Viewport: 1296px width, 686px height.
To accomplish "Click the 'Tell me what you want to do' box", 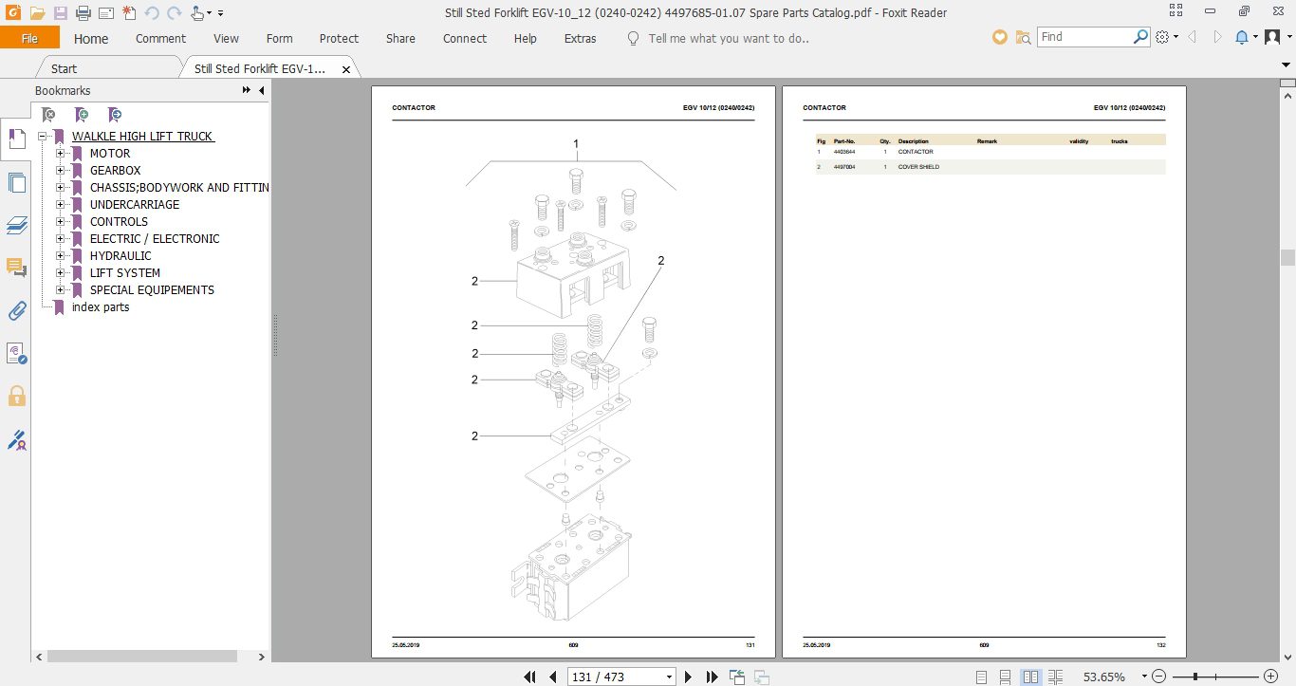I will (728, 39).
